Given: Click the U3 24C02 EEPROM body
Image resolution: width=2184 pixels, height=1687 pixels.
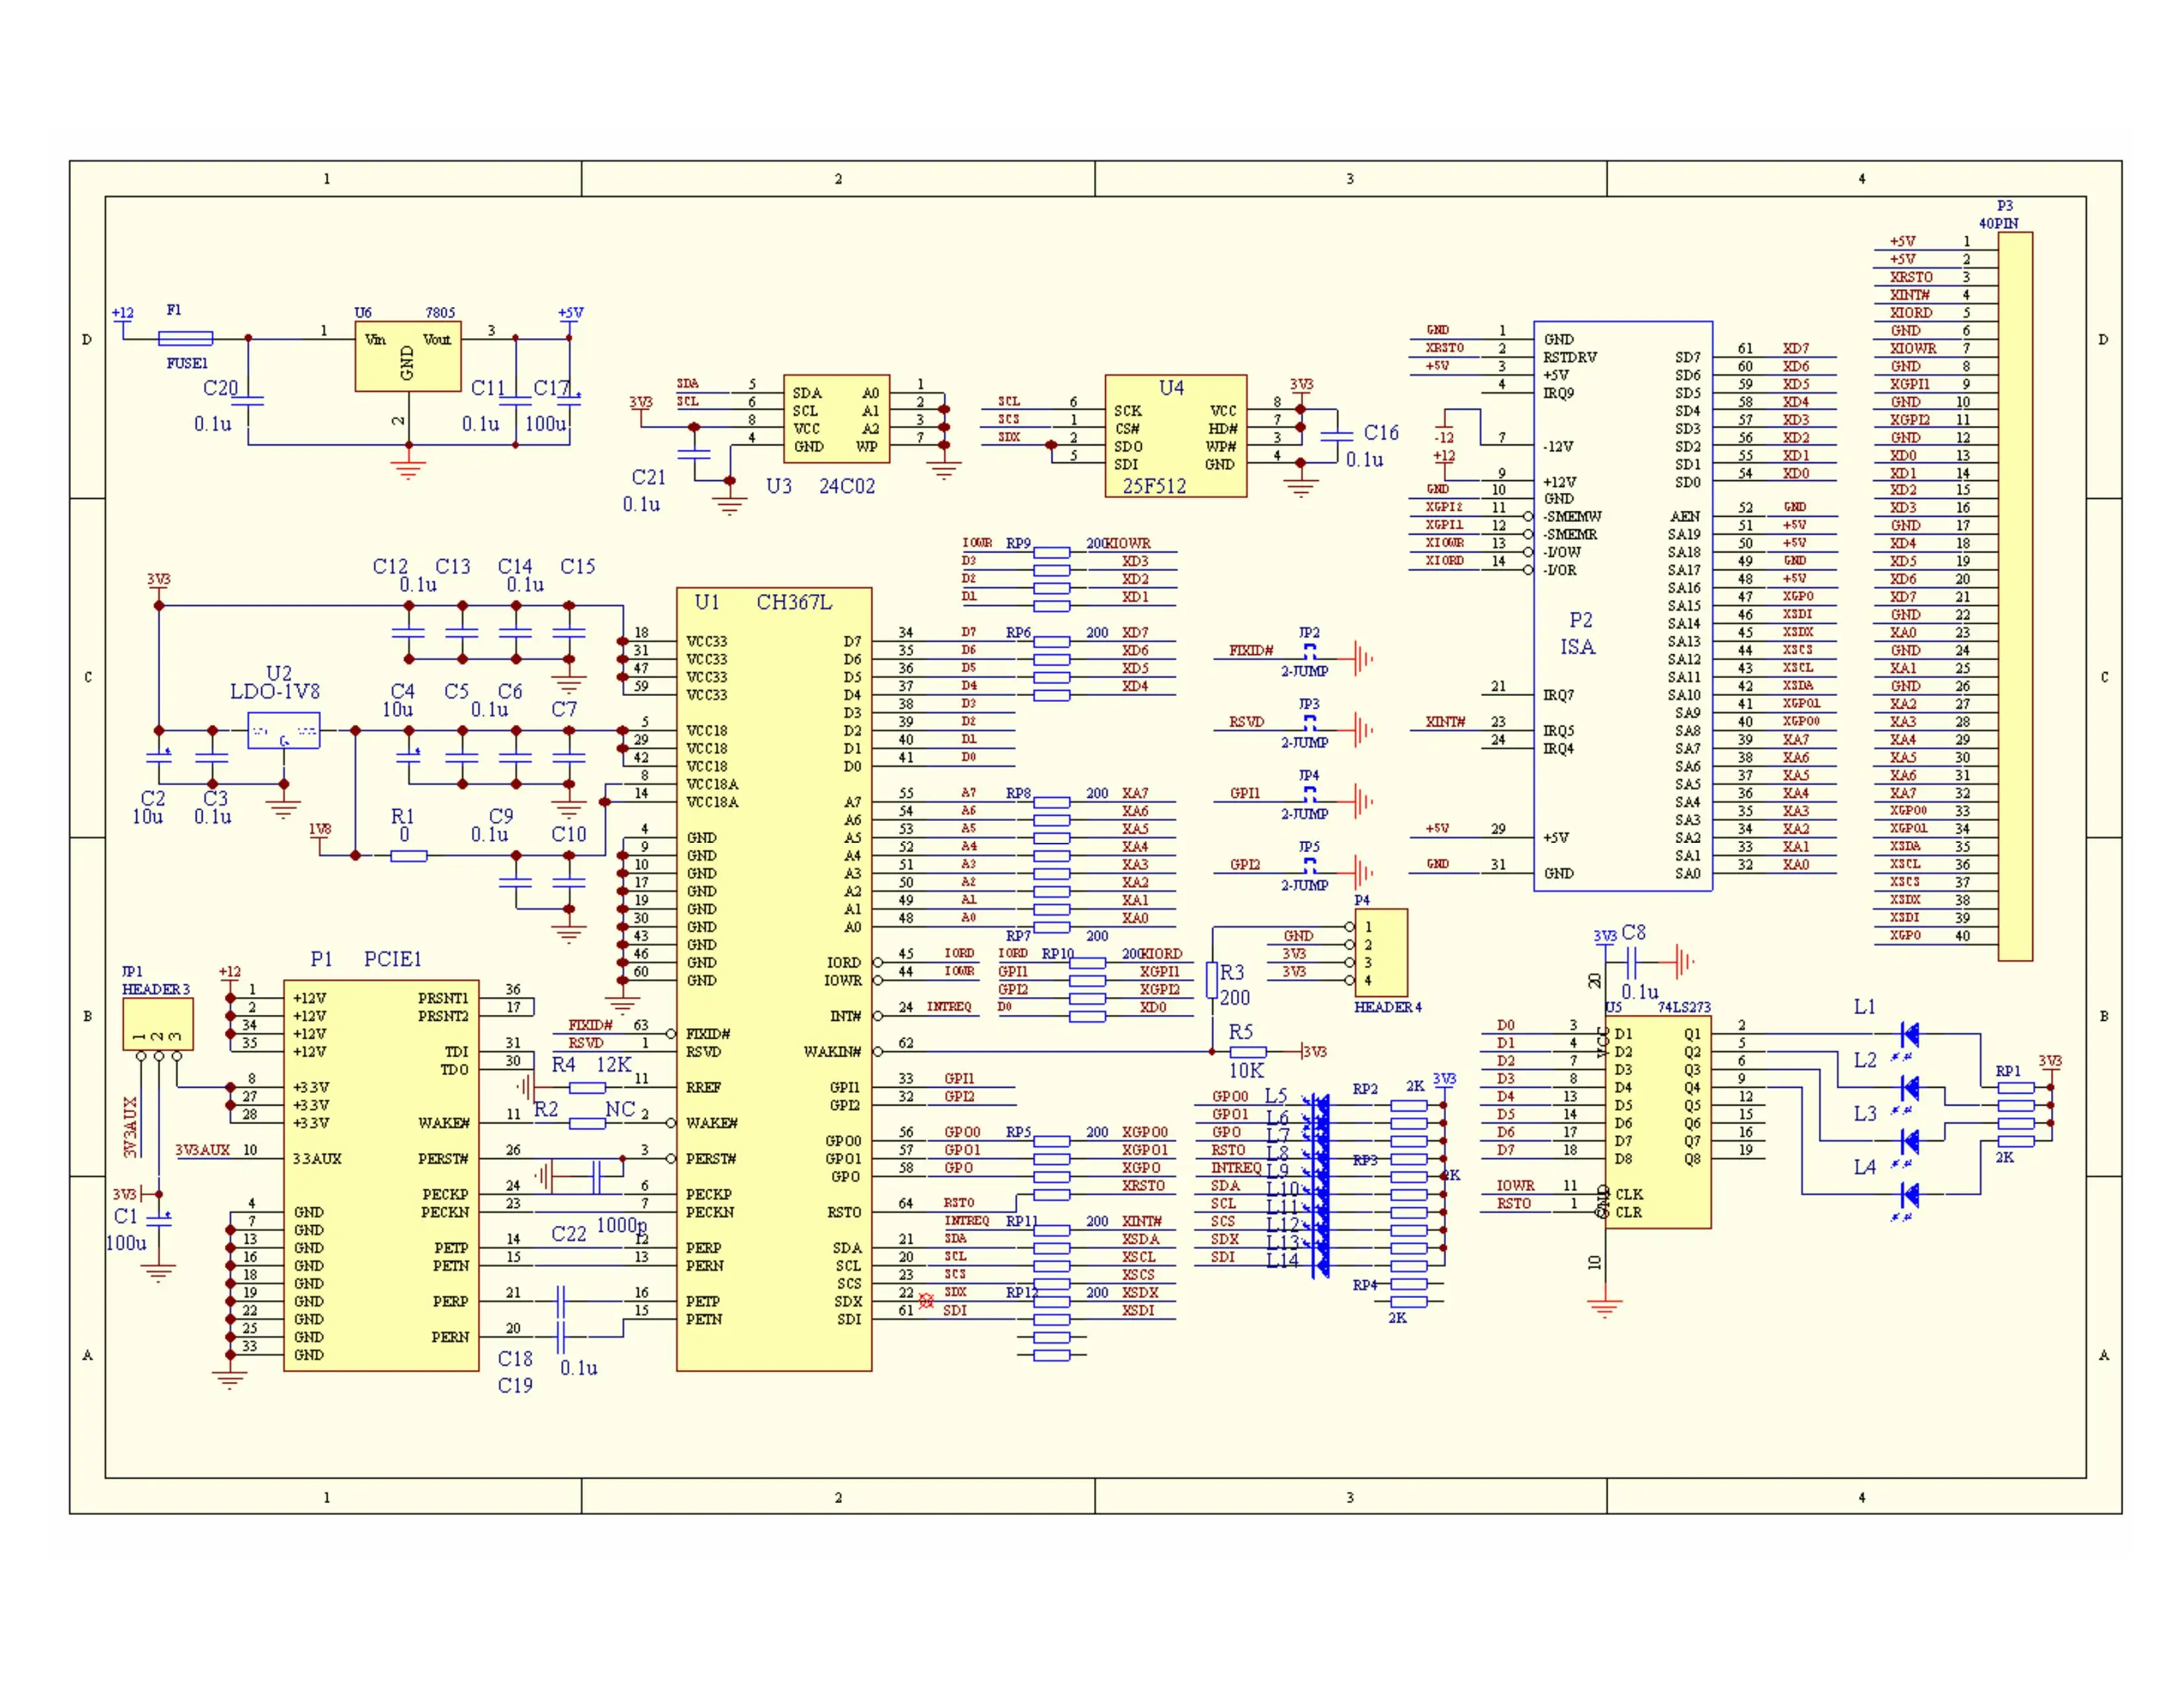Looking at the screenshot, I should 836,419.
